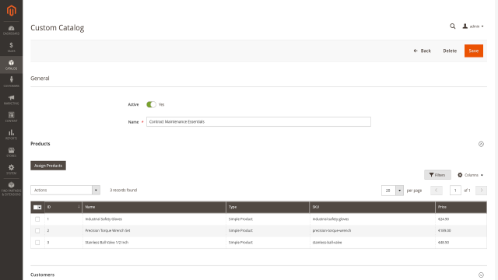Open the Catalog sidebar menu
This screenshot has width=498, height=280.
point(11,65)
